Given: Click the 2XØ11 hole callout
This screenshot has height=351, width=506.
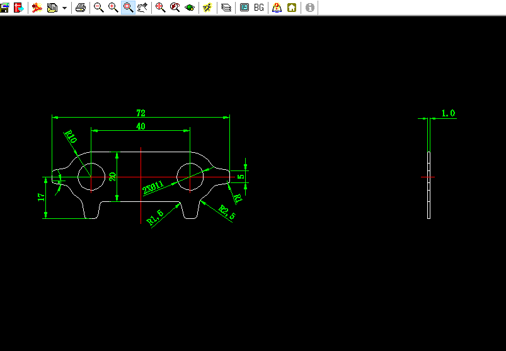Looking at the screenshot, I should [153, 187].
